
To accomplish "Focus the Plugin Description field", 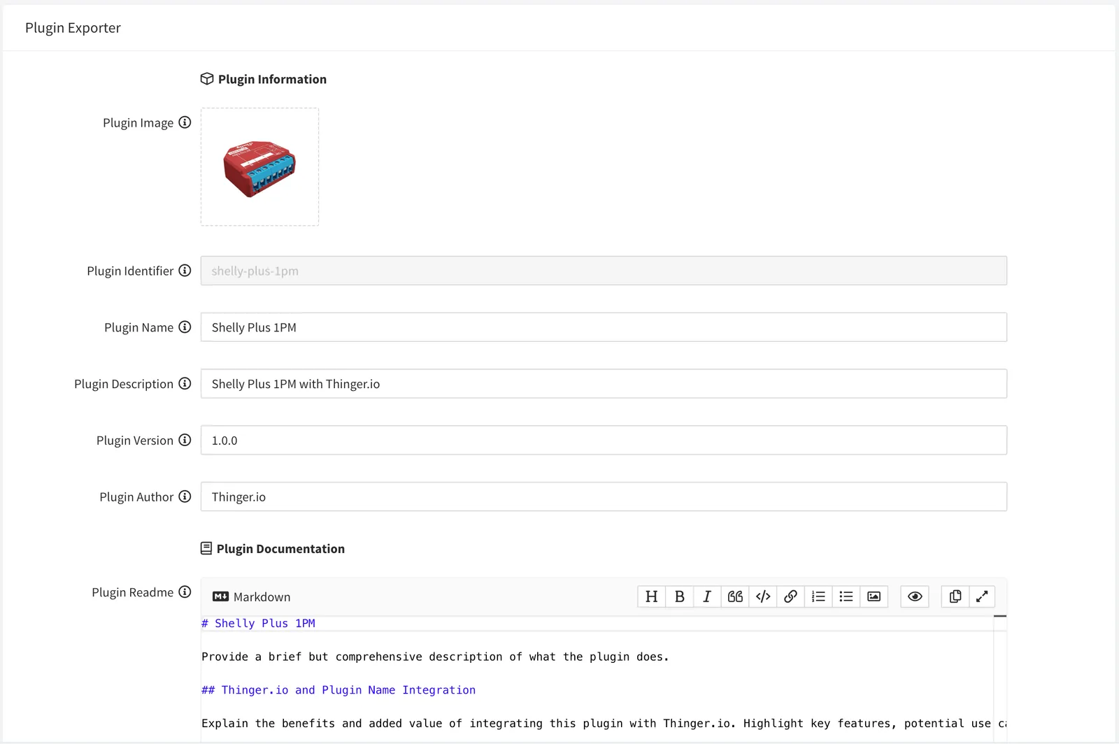I will (604, 384).
